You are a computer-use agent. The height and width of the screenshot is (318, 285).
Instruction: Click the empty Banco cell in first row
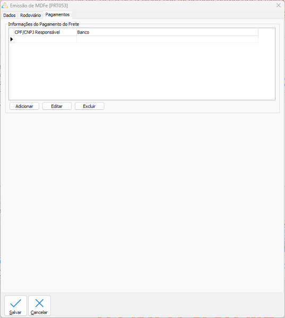click(x=167, y=39)
